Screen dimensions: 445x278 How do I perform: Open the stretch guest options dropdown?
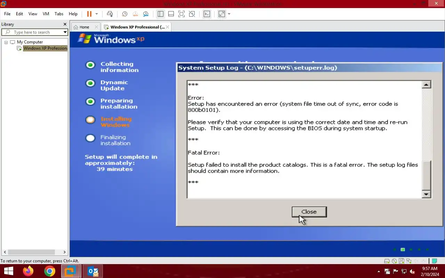click(x=229, y=14)
